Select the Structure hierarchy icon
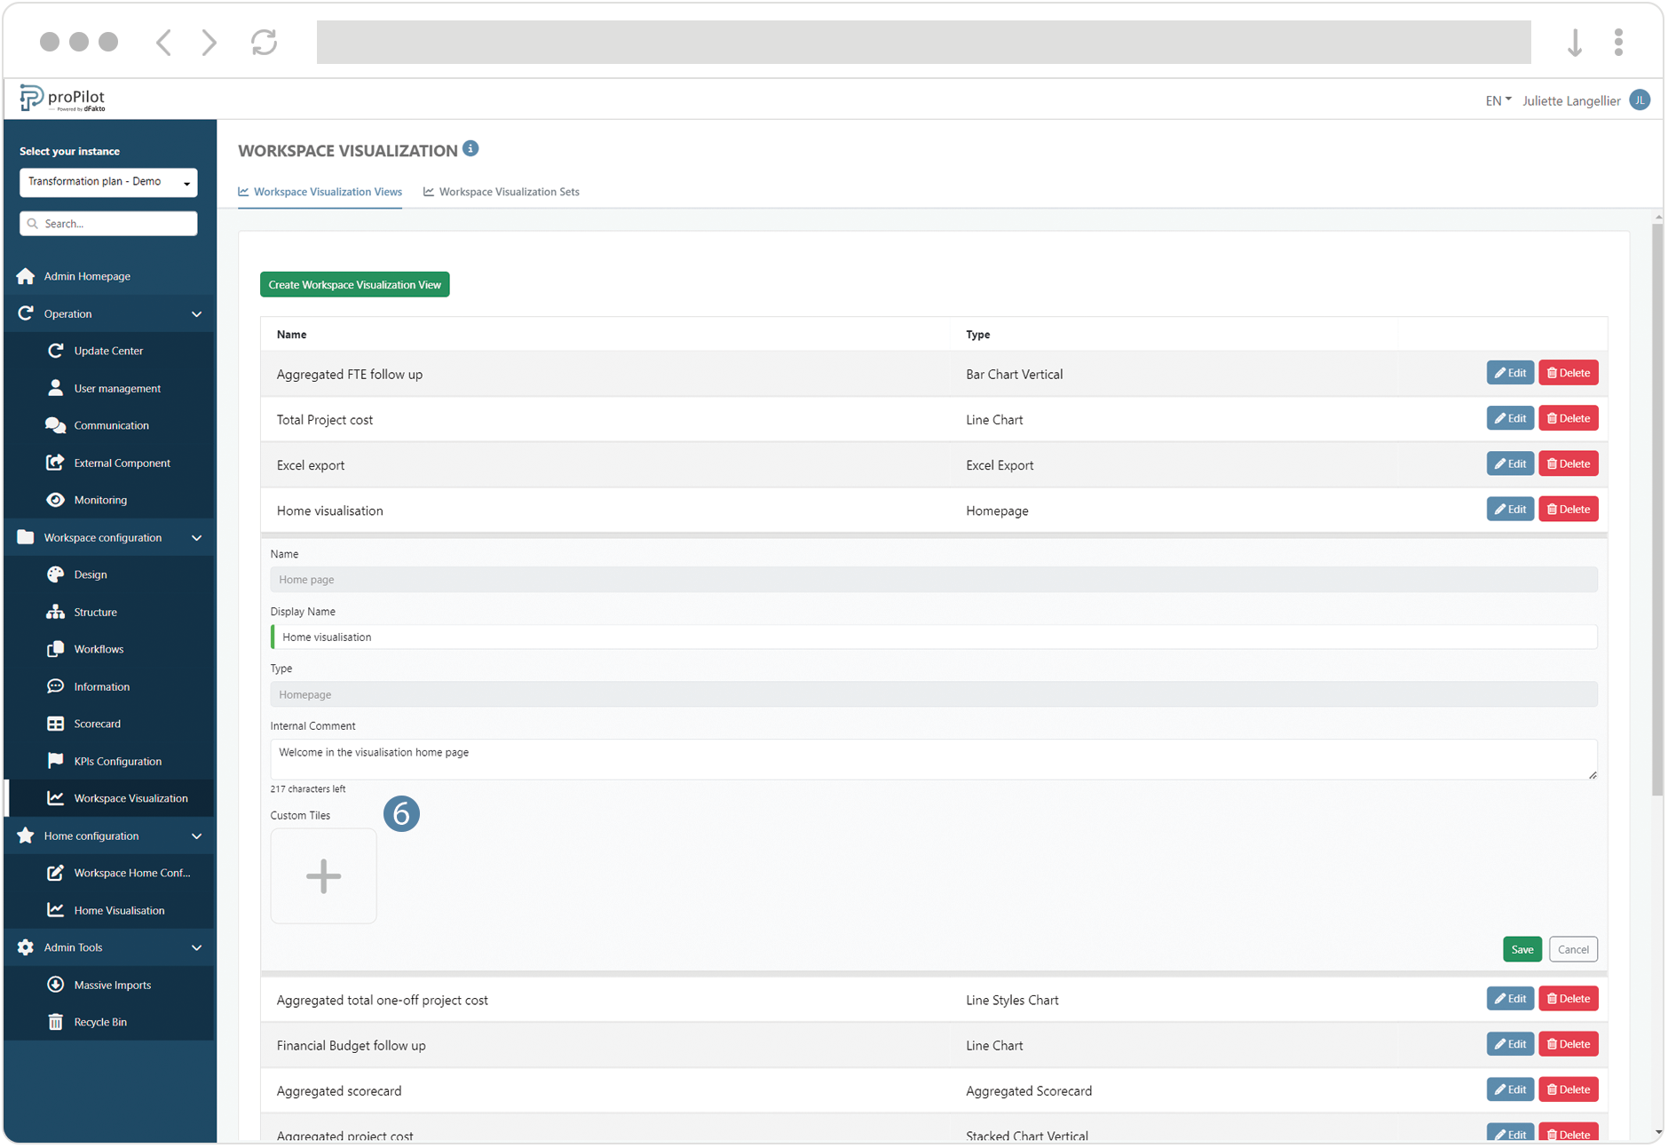1668x1148 pixels. click(x=55, y=612)
